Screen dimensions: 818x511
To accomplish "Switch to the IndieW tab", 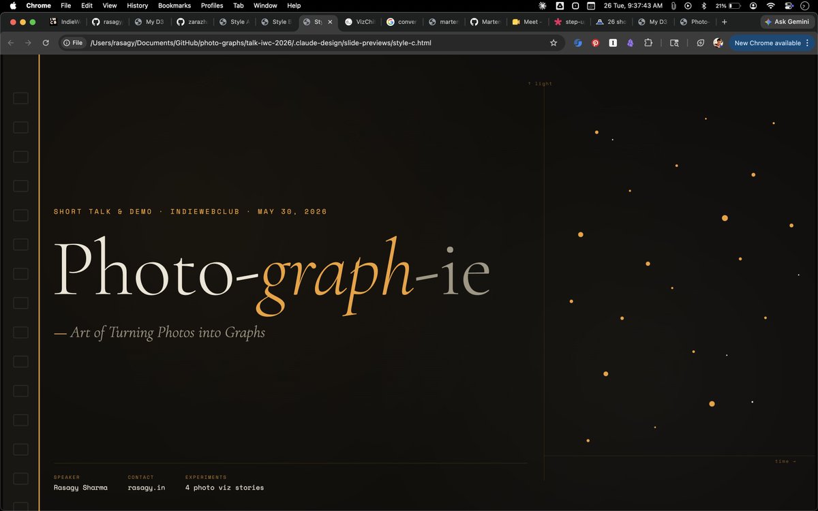I will [64, 22].
